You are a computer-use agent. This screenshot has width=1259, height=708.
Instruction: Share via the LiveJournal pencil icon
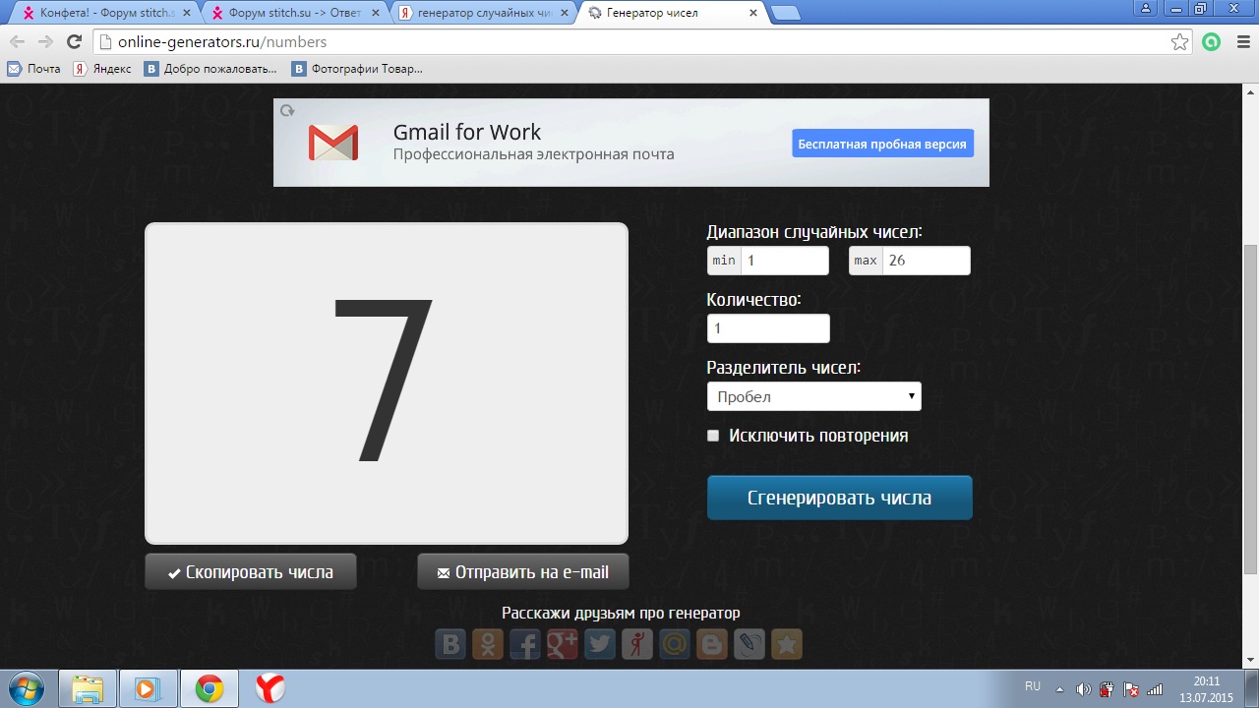(x=749, y=645)
